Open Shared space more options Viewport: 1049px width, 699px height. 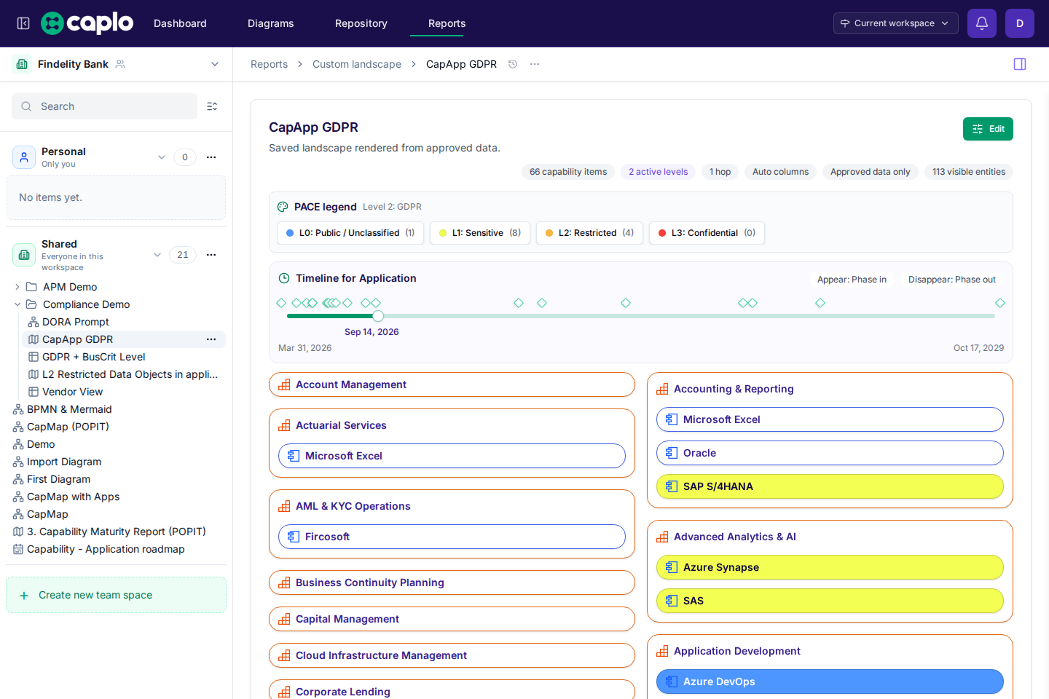(211, 255)
